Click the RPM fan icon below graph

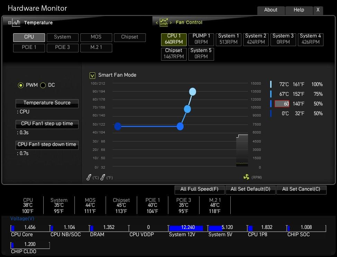coord(246,177)
